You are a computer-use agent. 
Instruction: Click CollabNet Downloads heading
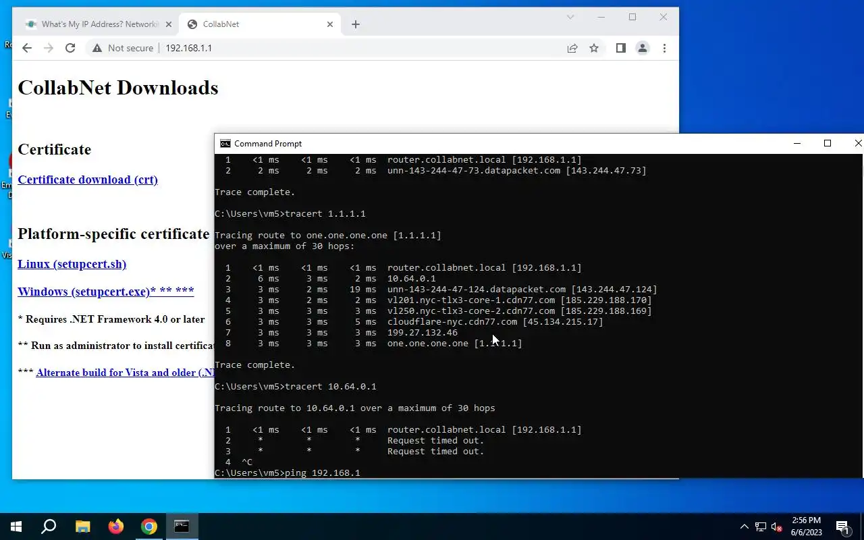coord(118,88)
